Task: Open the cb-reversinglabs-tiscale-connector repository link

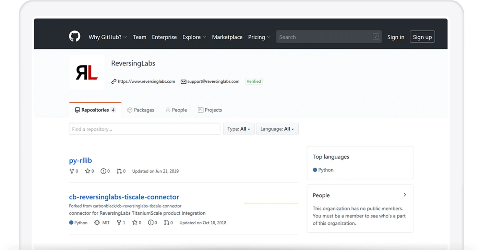Action: 124,197
